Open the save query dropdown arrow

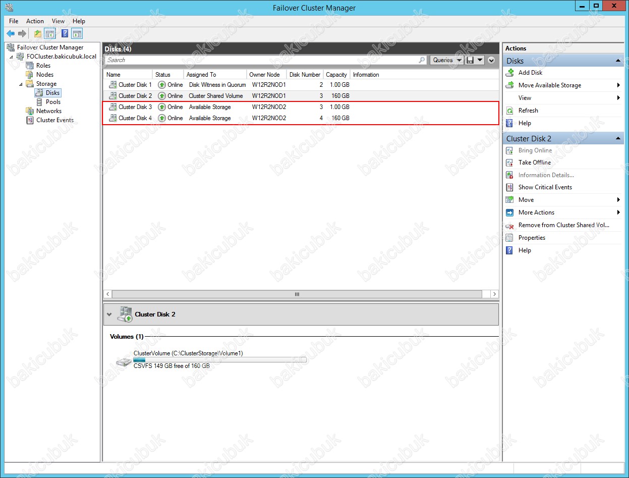coord(480,60)
